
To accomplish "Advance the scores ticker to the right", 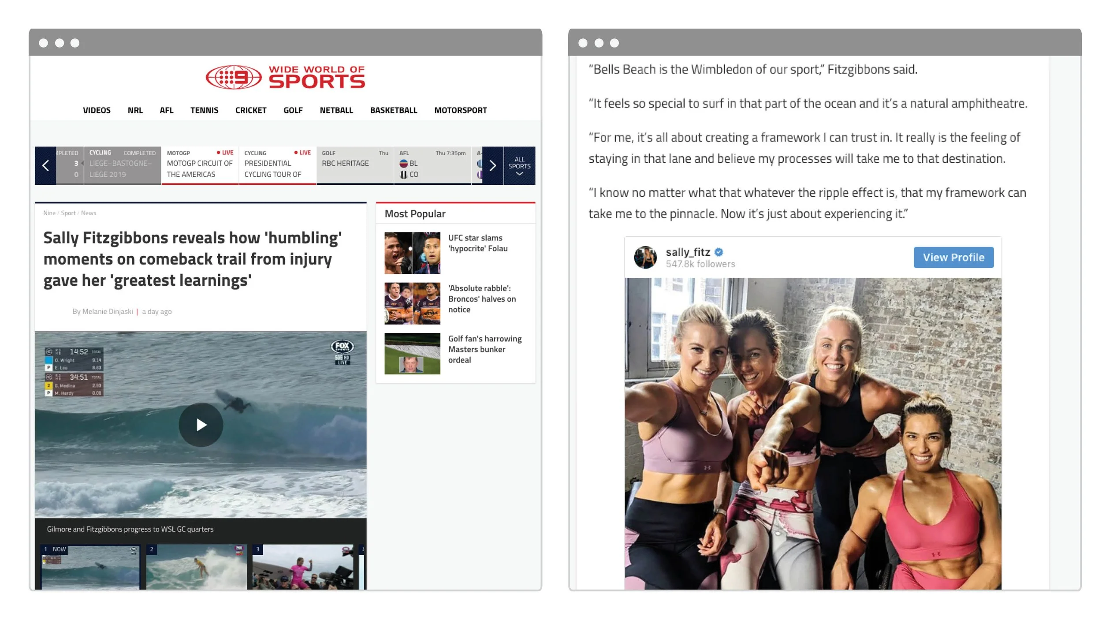I will (x=493, y=165).
